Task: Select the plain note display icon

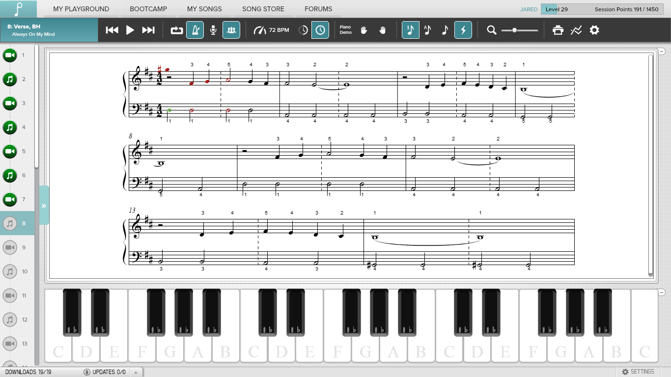Action: tap(445, 30)
